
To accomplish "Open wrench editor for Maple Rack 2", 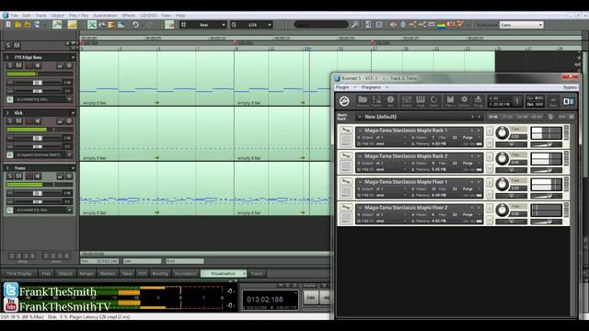I will 346,155.
